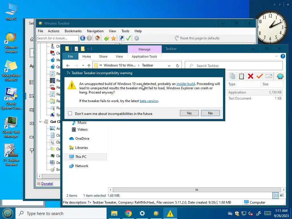Viewport: 292px width, 219px height.
Task: Click Yes in incompatibility warning
Action: point(189,113)
